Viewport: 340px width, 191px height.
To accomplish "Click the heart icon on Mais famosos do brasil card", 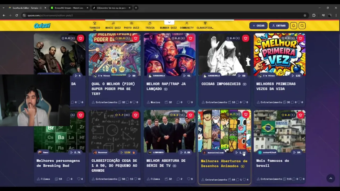I will point(300,179).
